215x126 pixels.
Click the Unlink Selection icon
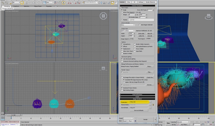pyautogui.click(x=7, y=3)
